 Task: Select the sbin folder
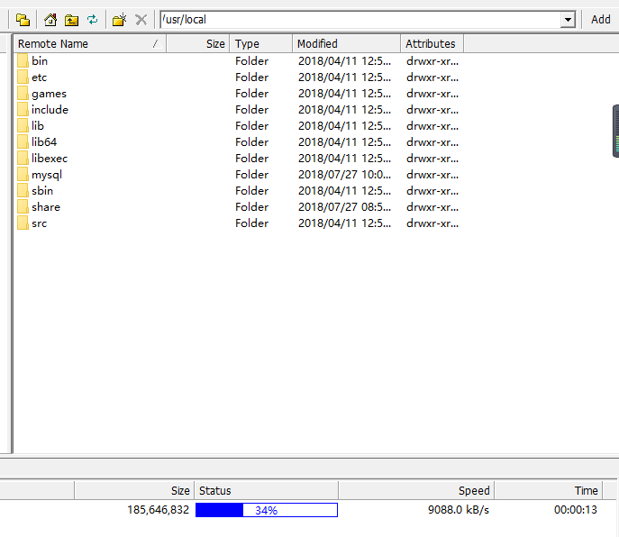tap(42, 191)
